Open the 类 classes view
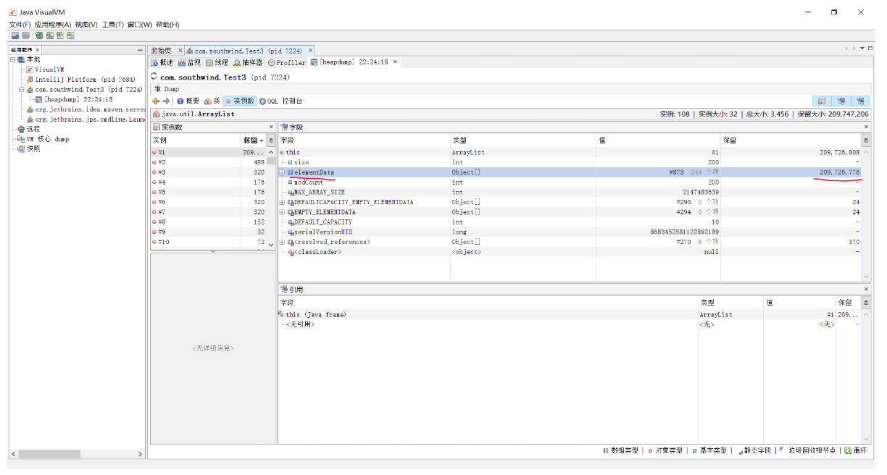 (x=212, y=101)
